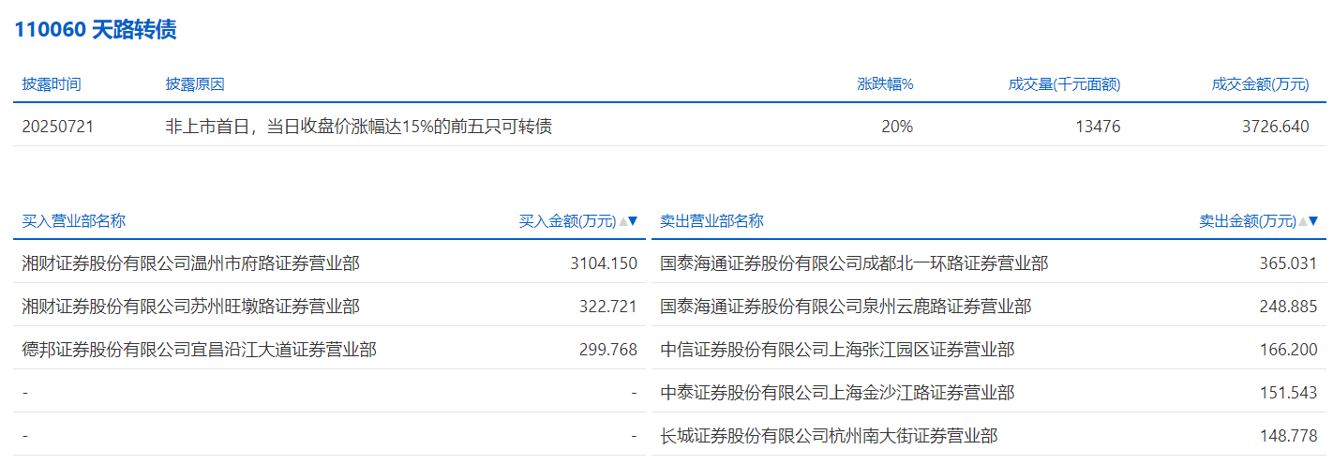Viewport: 1333px width, 465px height.
Task: Click the 买入金额(万元) column header
Action: tap(567, 222)
